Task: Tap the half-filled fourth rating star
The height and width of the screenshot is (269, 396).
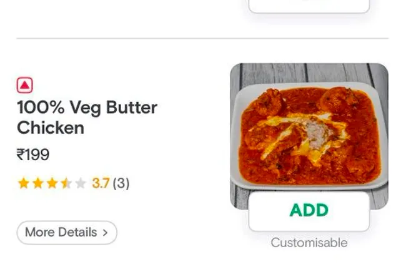Action: pos(66,183)
